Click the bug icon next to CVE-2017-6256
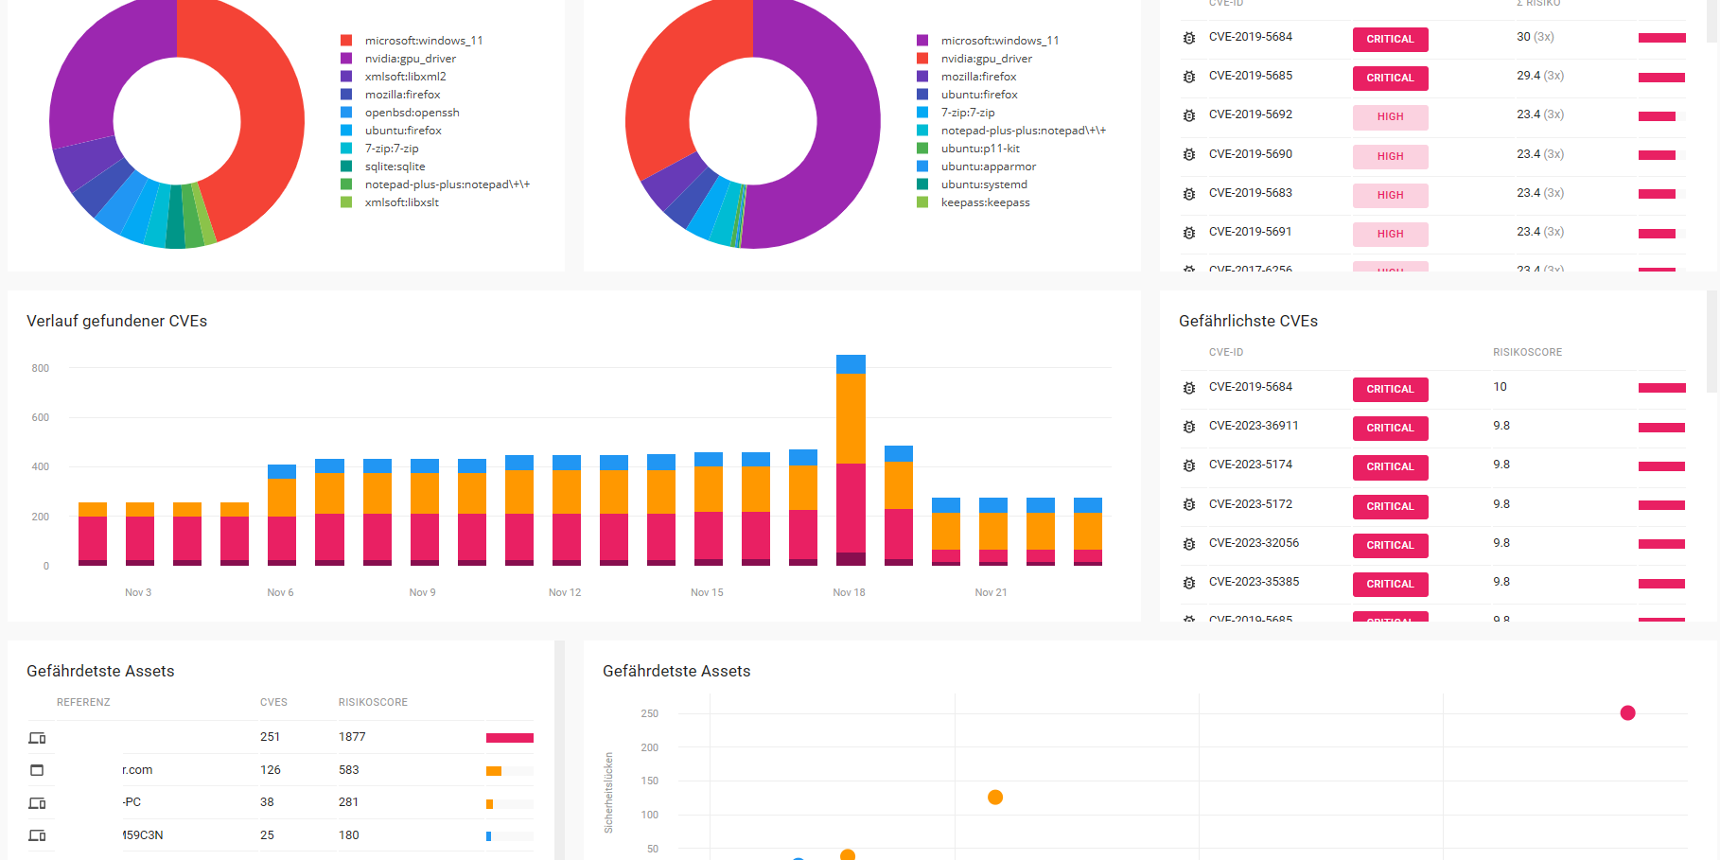Viewport: 1720px width, 860px height. point(1189,271)
